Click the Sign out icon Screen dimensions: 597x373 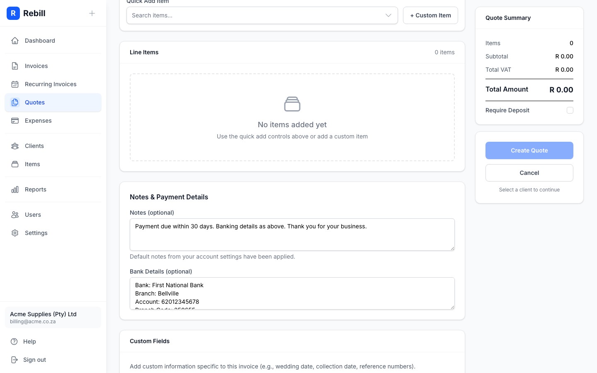pyautogui.click(x=15, y=360)
